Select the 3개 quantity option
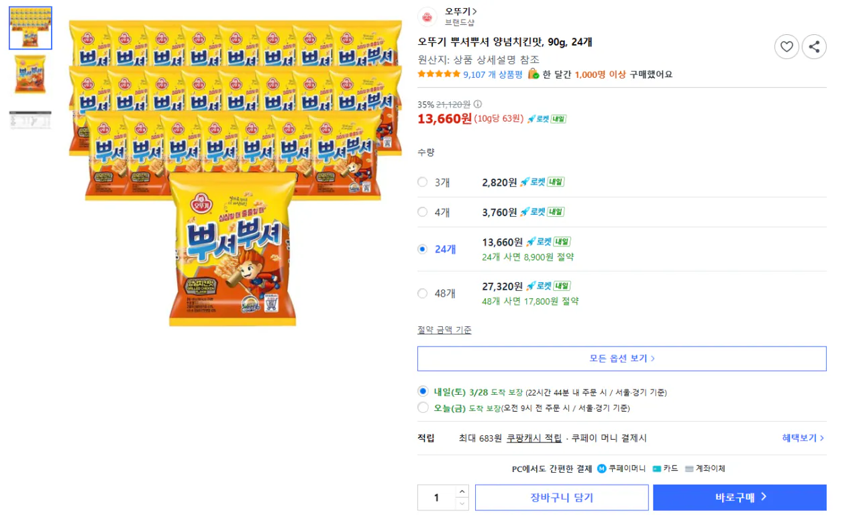859x515 pixels. pyautogui.click(x=423, y=181)
